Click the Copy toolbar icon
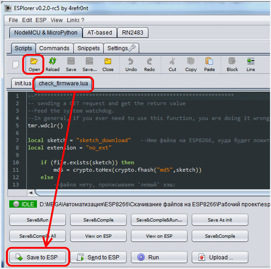This screenshot has height=269, width=271. 191,65
